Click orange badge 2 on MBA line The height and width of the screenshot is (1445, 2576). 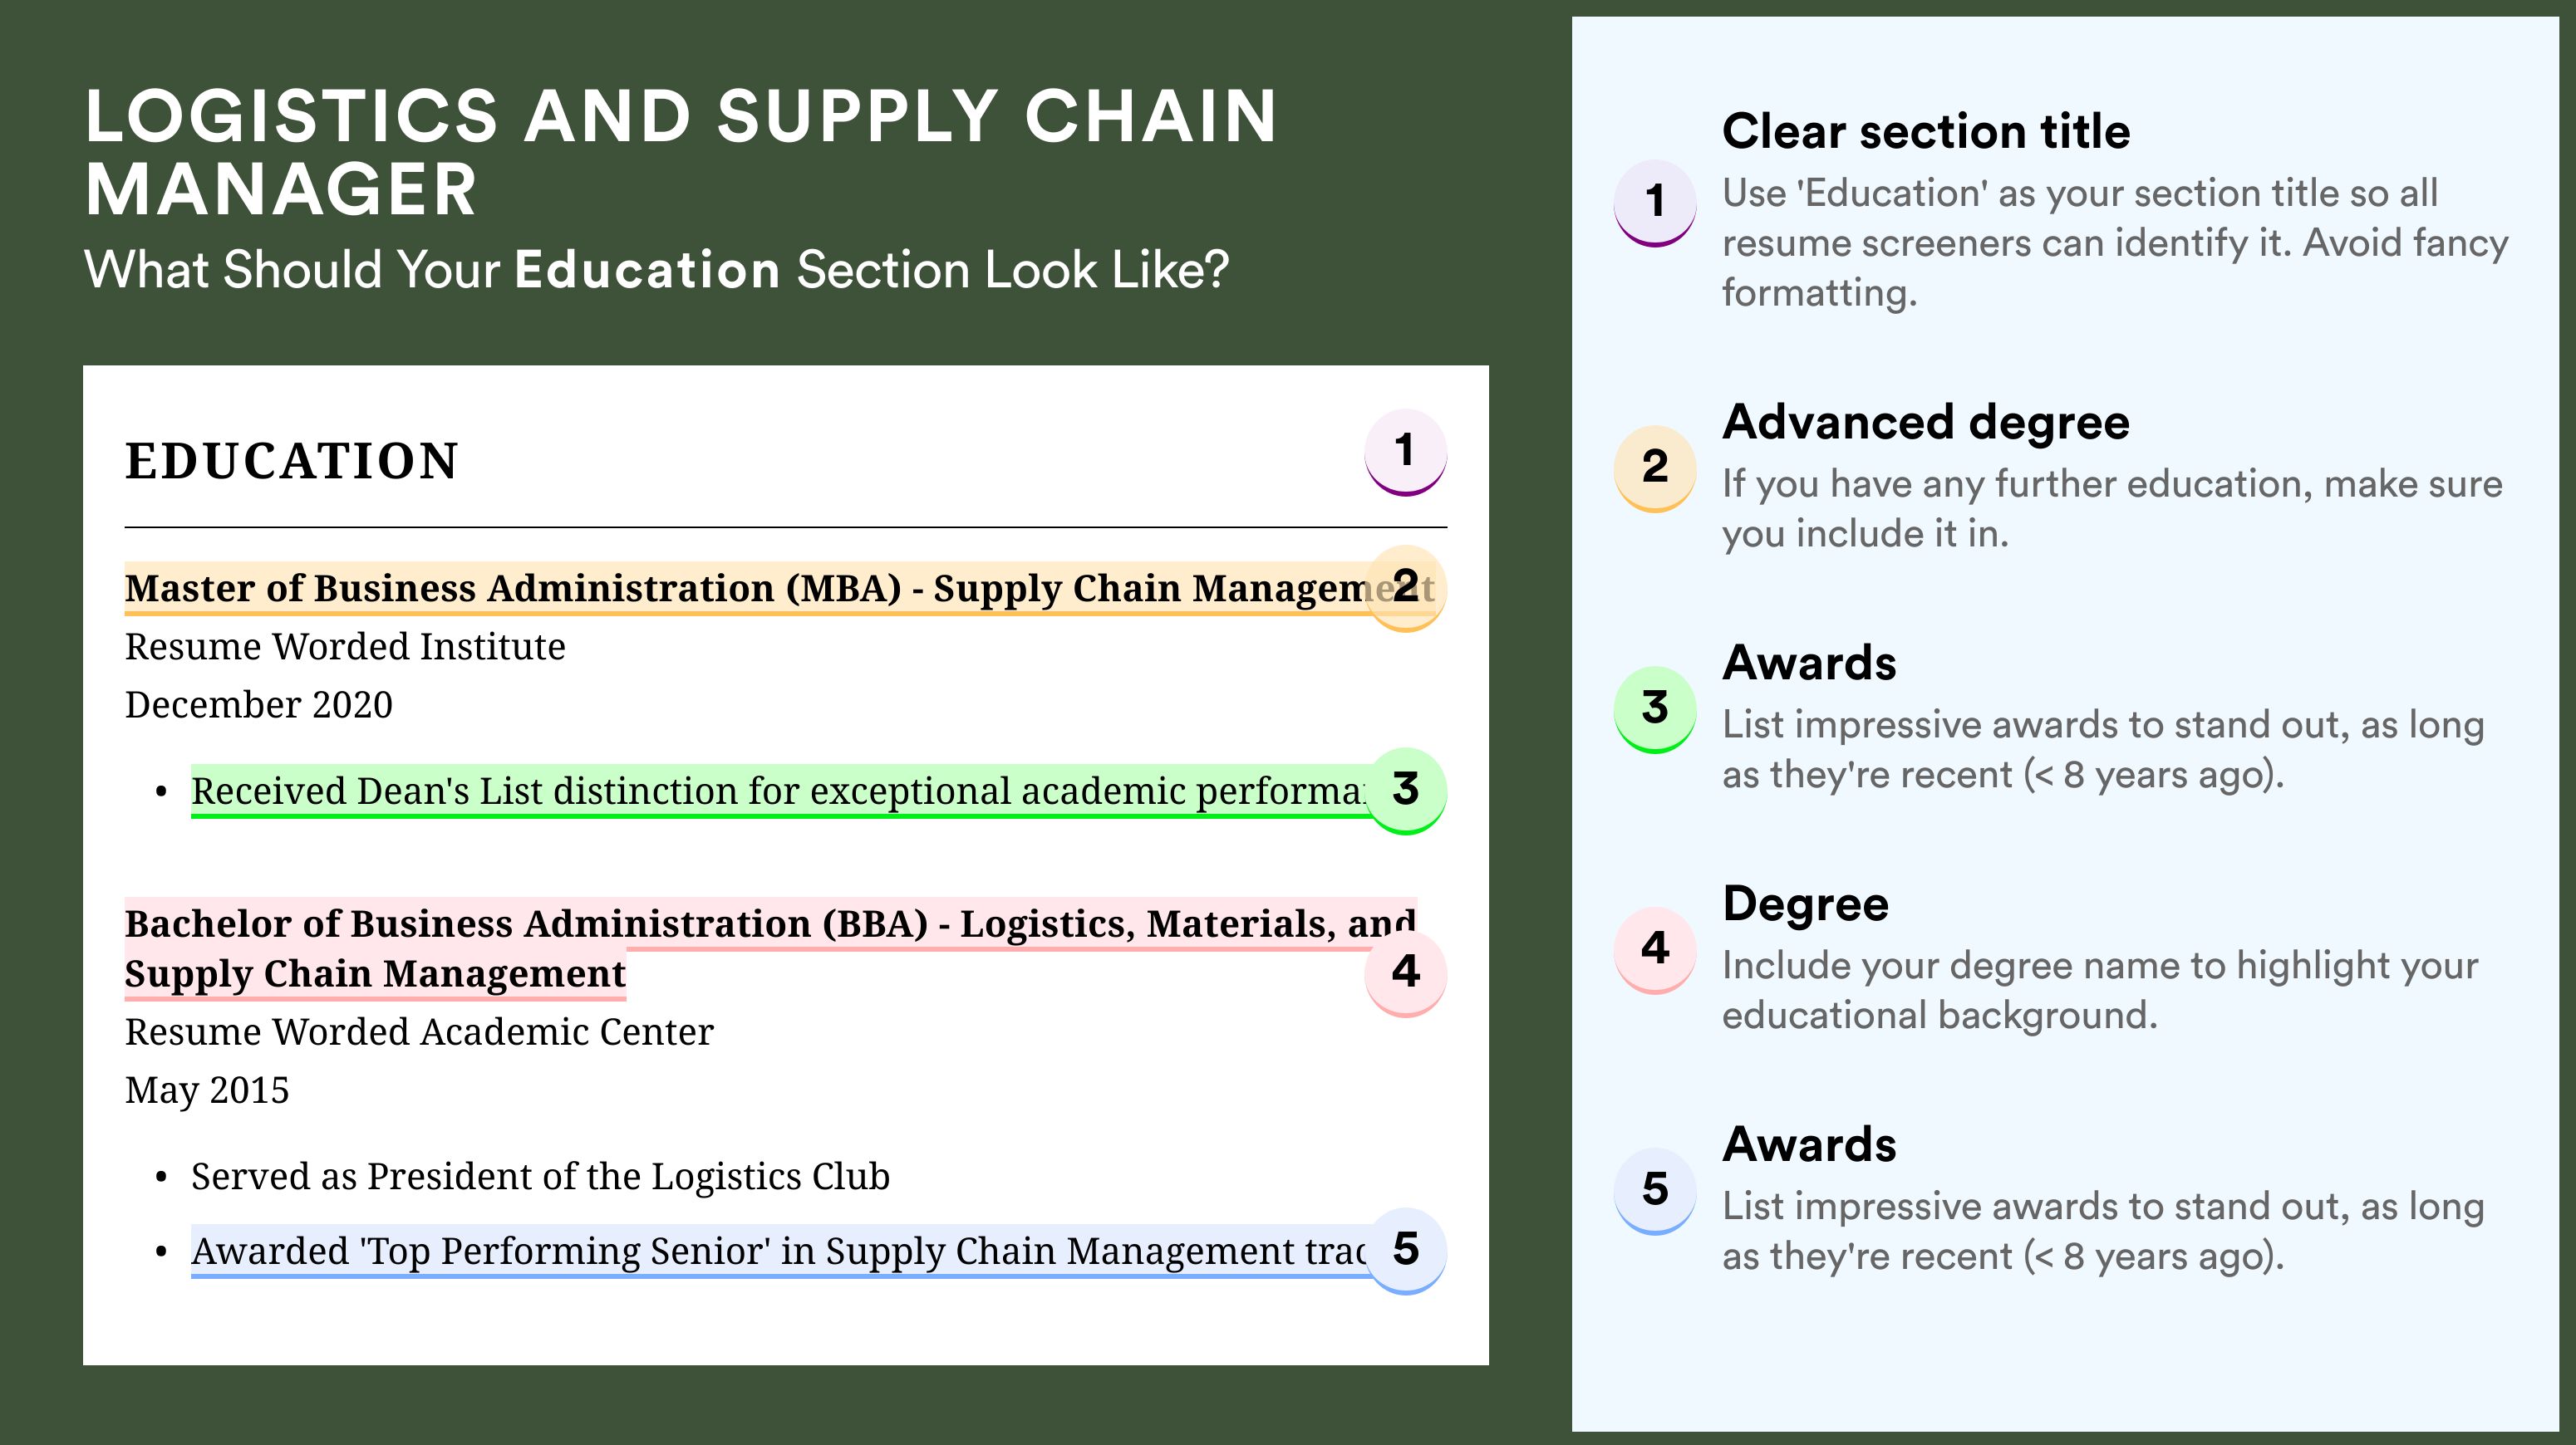(x=1405, y=588)
